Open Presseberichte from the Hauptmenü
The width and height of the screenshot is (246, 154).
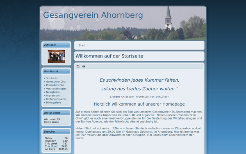coord(55,85)
